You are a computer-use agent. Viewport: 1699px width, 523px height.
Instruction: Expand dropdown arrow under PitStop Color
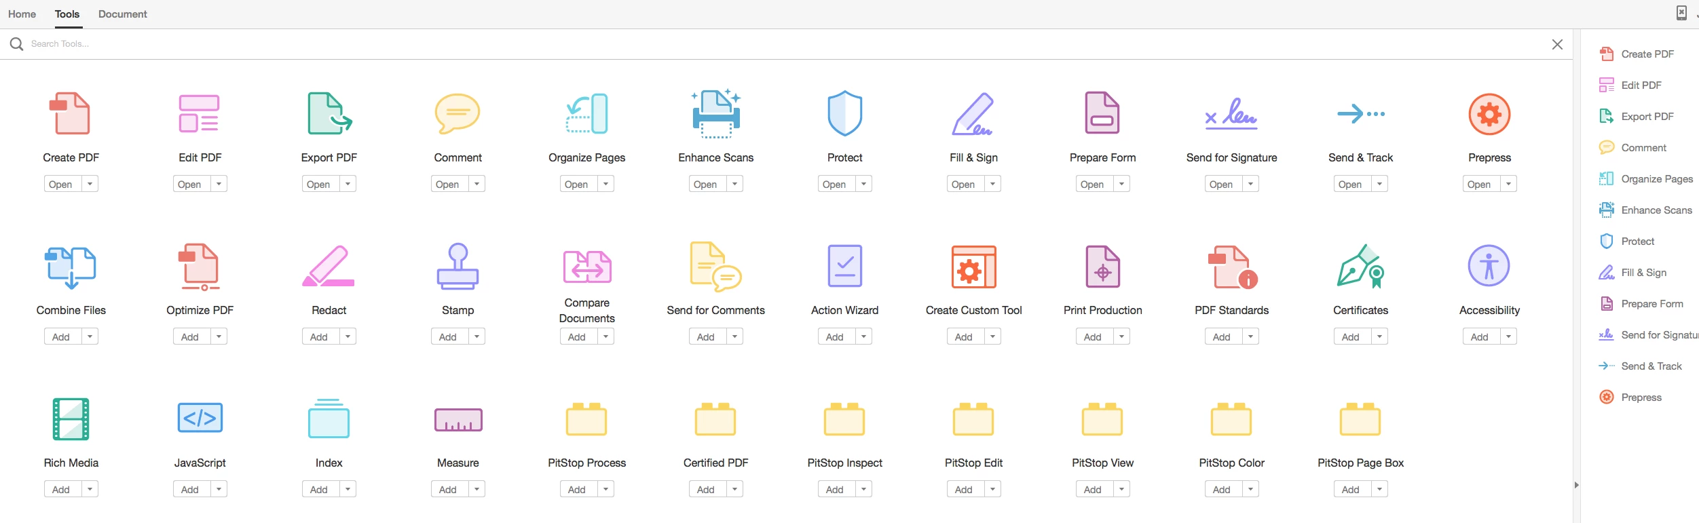[x=1250, y=489]
